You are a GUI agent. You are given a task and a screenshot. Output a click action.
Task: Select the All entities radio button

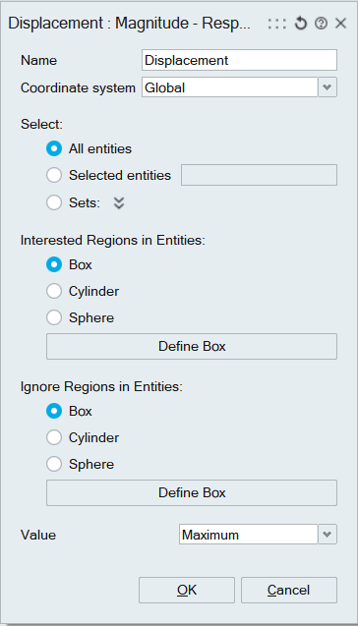(x=54, y=149)
